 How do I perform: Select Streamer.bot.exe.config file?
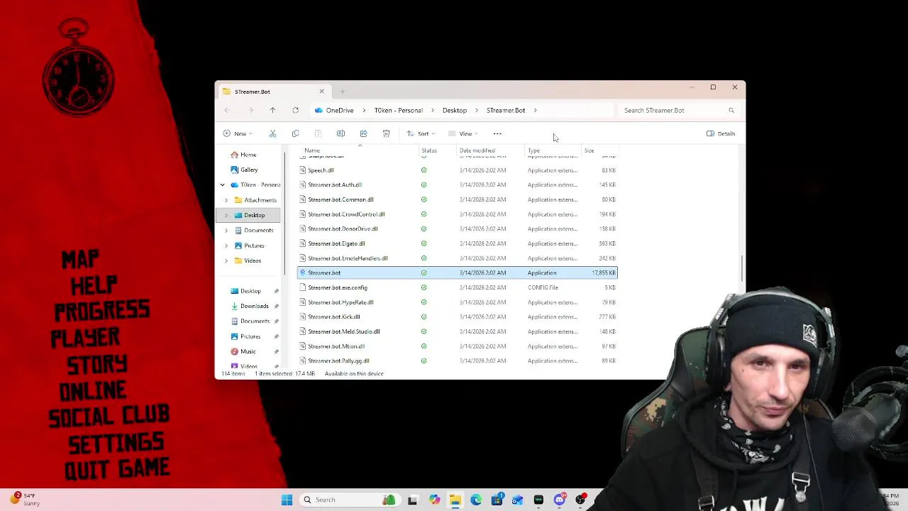click(457, 287)
